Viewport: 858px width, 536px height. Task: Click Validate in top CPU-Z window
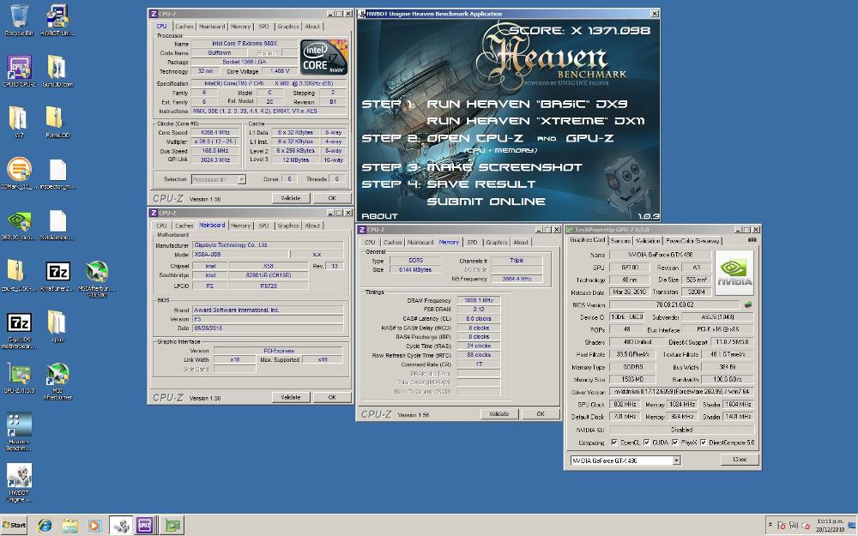tap(291, 198)
